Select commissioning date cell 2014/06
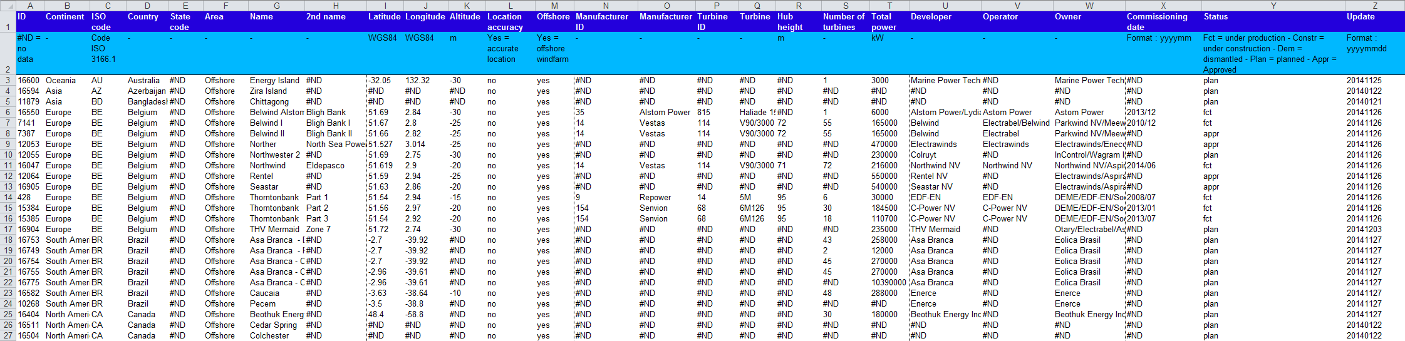The width and height of the screenshot is (1405, 341). (1163, 166)
